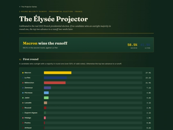
Task: Select the Lassalle first-round bar
Action: click(45, 103)
